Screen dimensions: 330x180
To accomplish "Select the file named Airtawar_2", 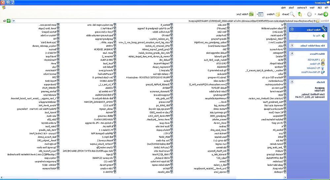I will 108,56.
